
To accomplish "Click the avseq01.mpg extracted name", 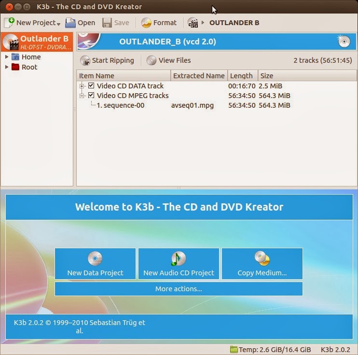I will 193,105.
